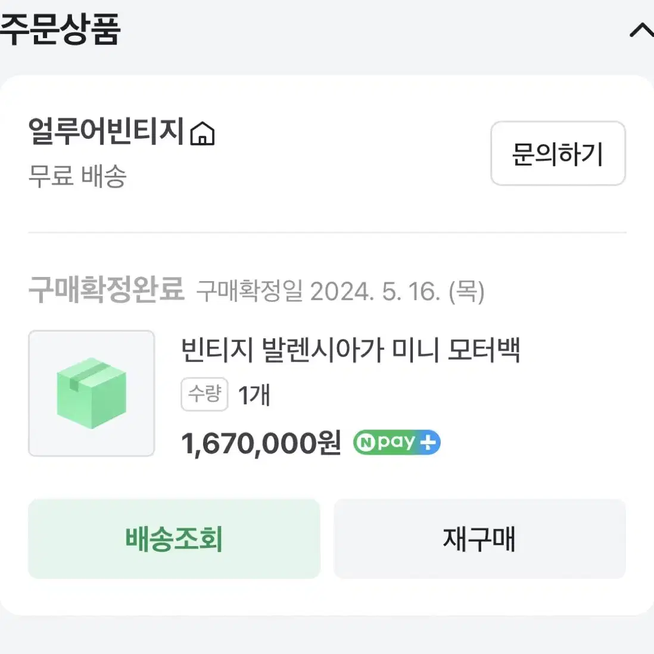Click the 주문상품 section header
Screen dimensions: 654x654
pyautogui.click(x=61, y=29)
